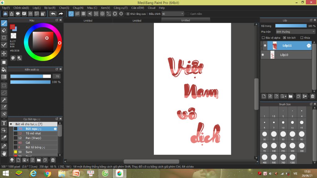Open the Cloud menu

click(151, 8)
